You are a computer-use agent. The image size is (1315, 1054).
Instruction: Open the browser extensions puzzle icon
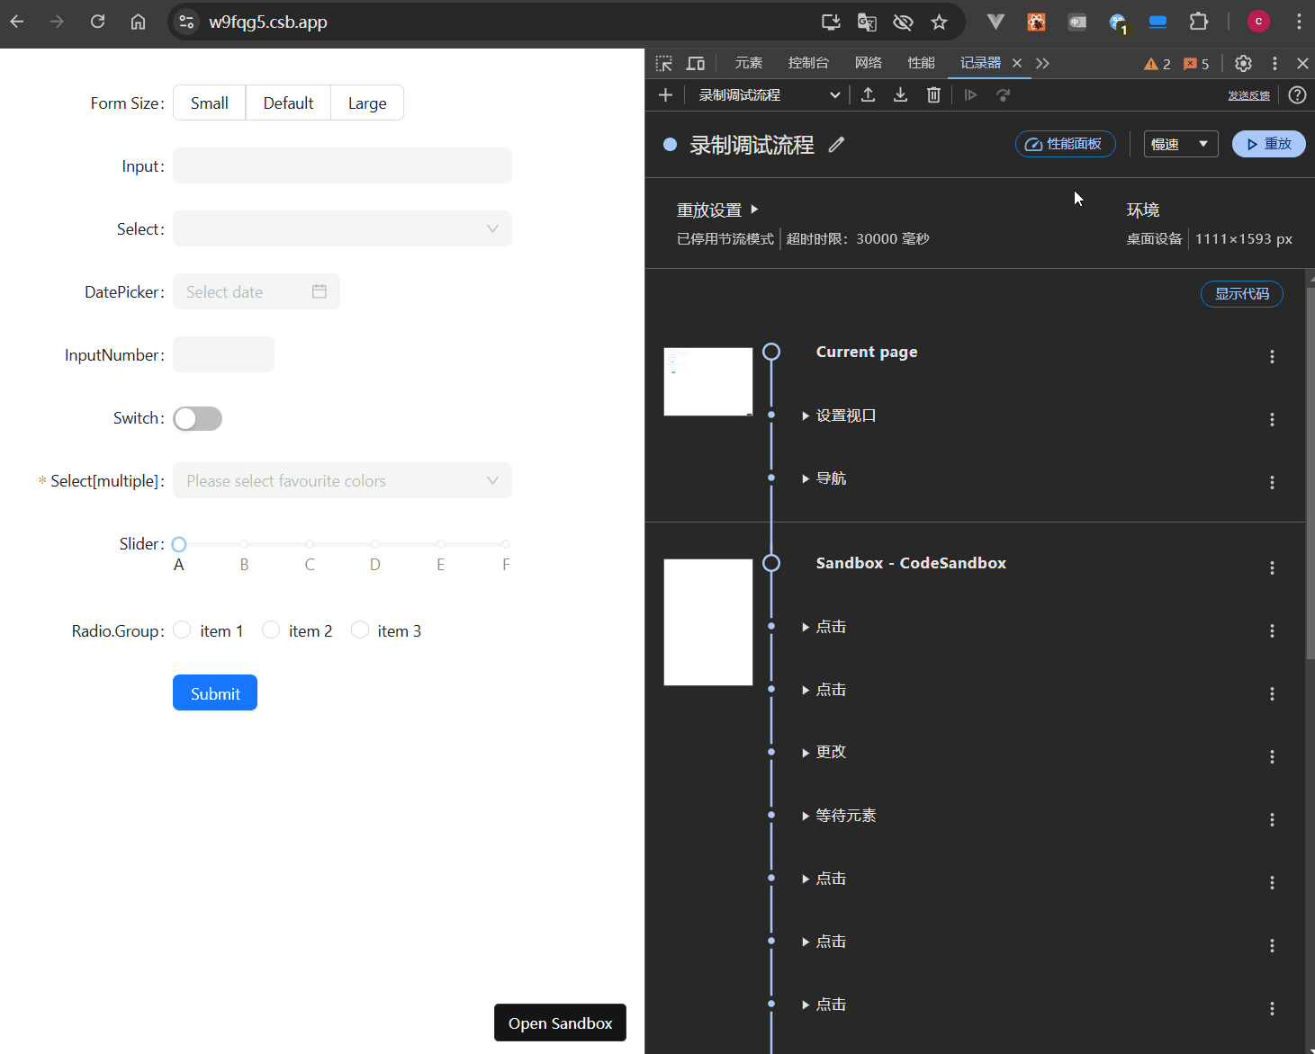click(1199, 22)
